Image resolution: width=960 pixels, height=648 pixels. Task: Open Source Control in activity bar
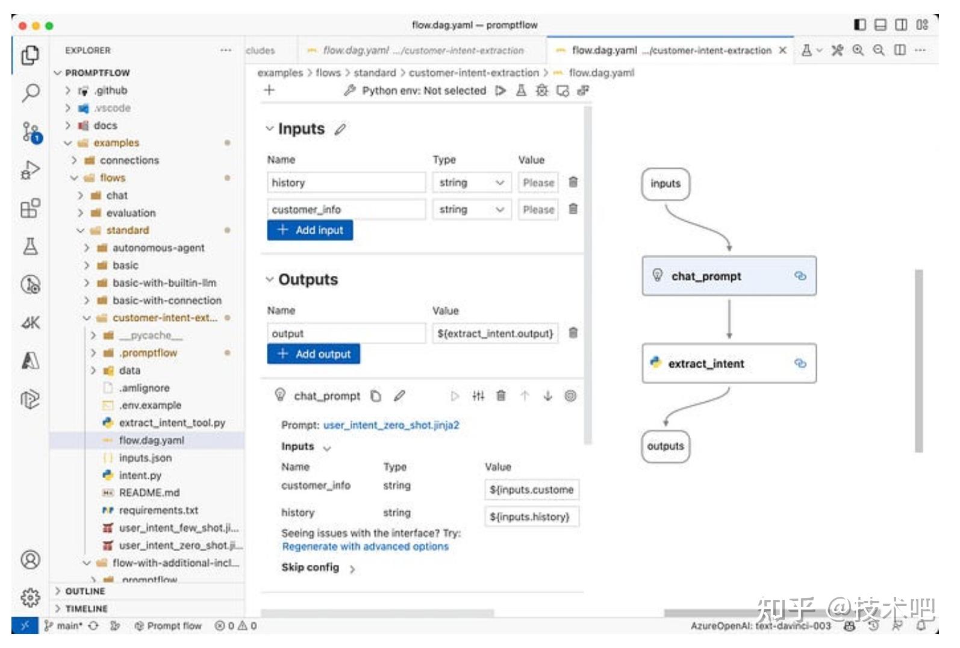[30, 132]
